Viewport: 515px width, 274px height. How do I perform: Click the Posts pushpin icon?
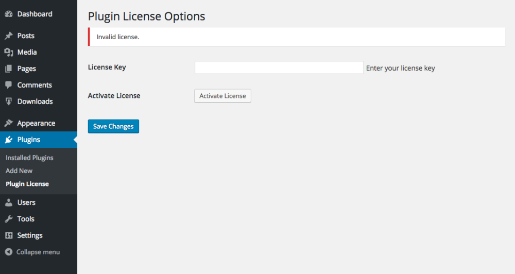click(9, 36)
